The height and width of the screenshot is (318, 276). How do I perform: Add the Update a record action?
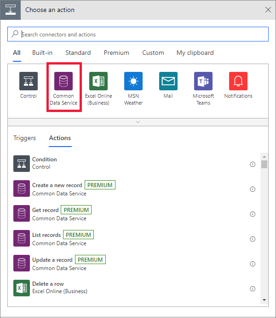[134, 263]
